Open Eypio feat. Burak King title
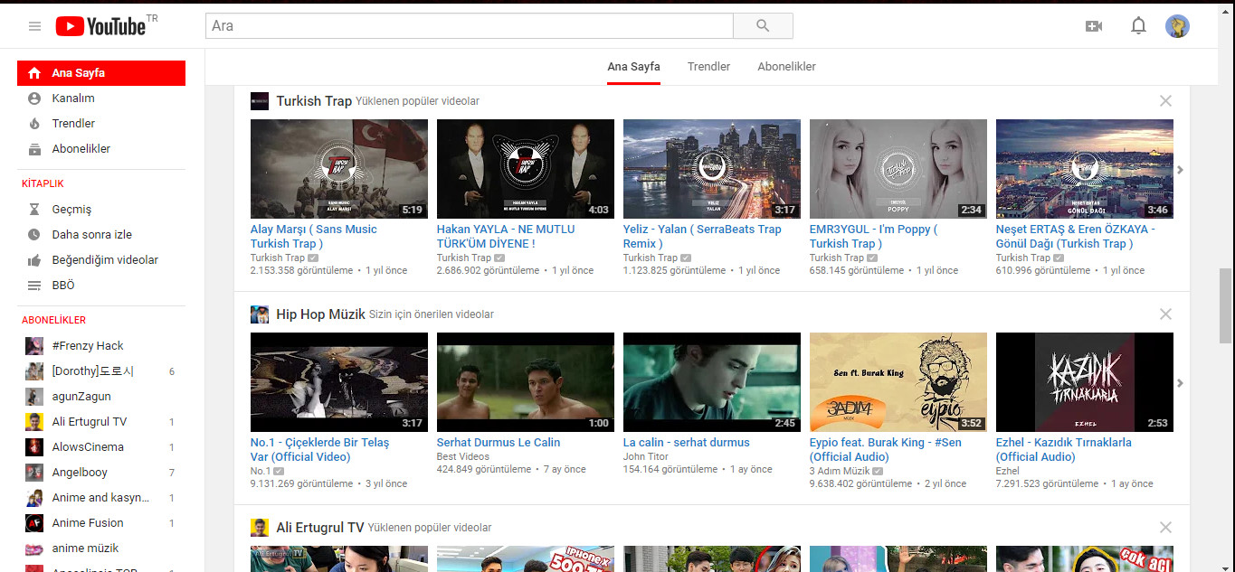This screenshot has height=572, width=1235. [x=886, y=450]
